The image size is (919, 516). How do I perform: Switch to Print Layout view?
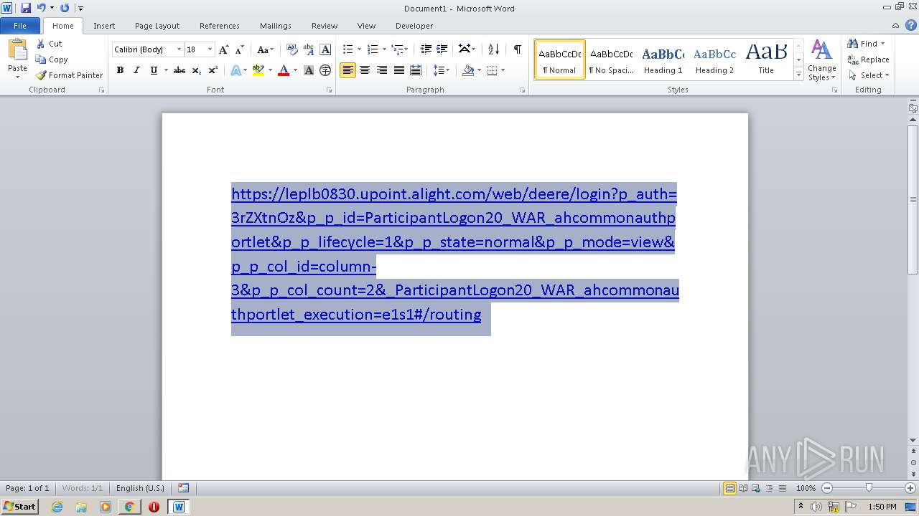pos(729,488)
